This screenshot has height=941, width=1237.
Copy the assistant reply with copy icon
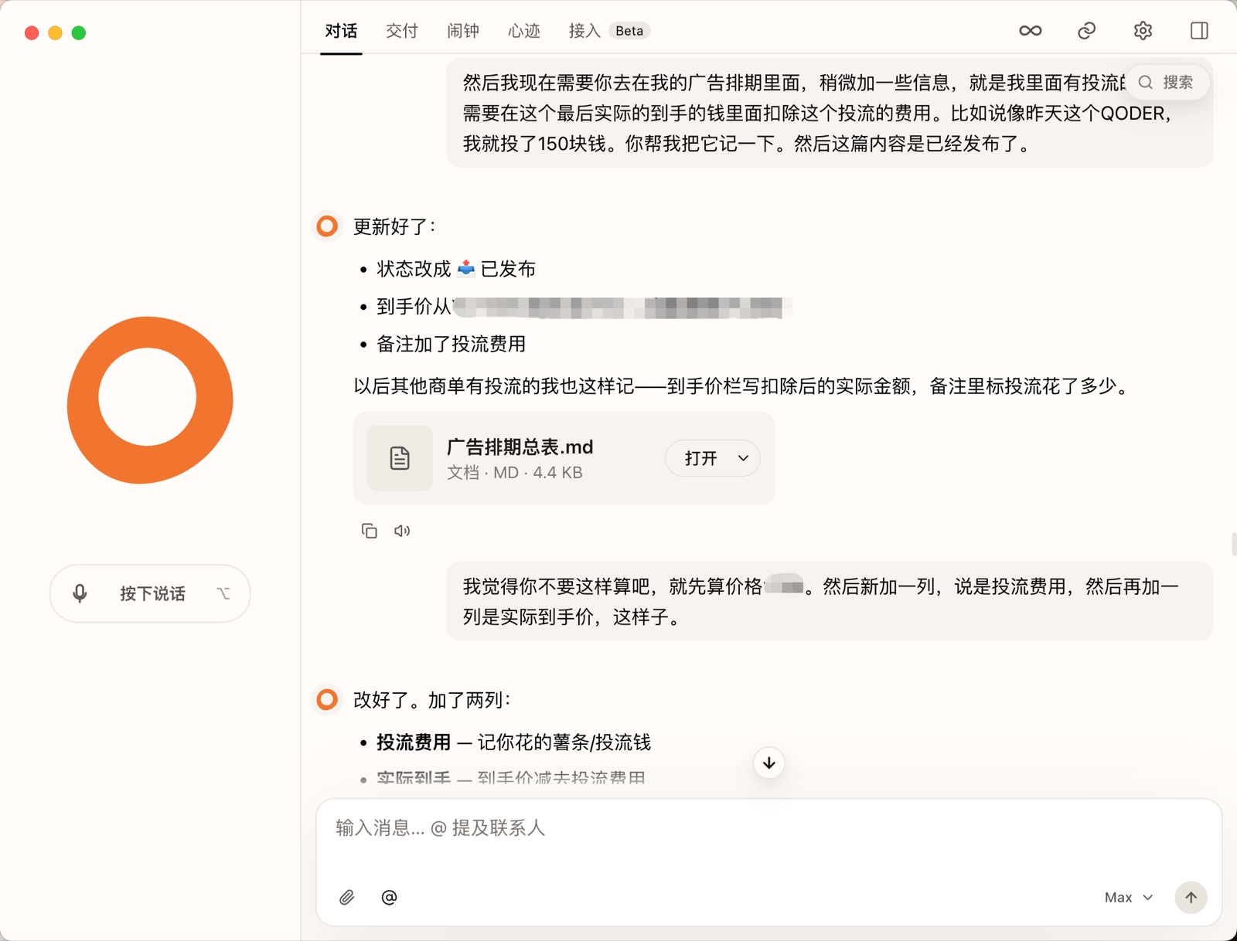(370, 531)
